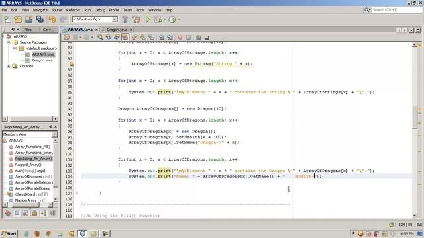This screenshot has height=238, width=424.
Task: Collapse the Source Packages tree node
Action: tap(9, 42)
